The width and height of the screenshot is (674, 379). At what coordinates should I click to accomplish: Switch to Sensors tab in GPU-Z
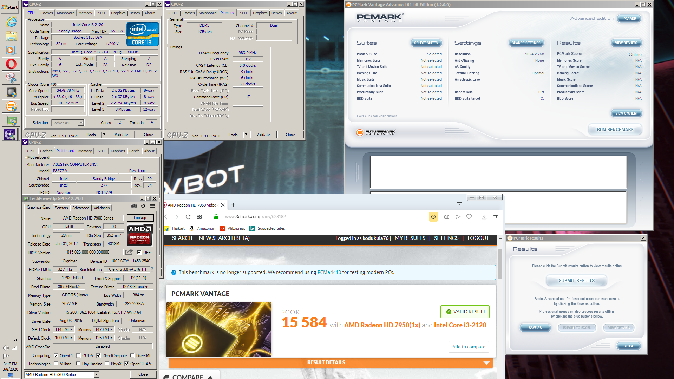coord(61,208)
